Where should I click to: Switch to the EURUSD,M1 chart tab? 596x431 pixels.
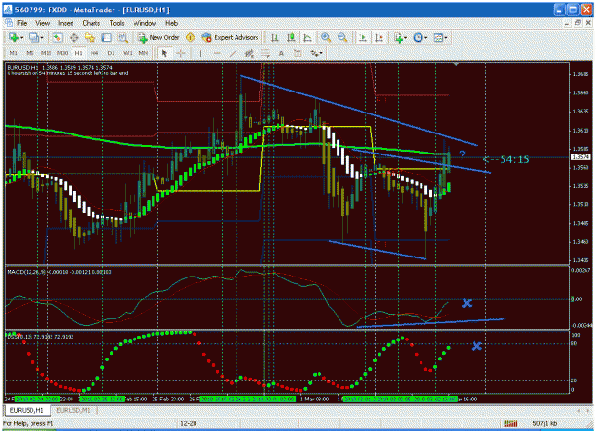click(73, 410)
